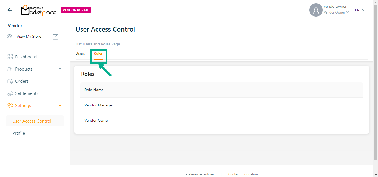Switch to the Users tab
Viewport: 378px width, 177px height.
click(x=80, y=53)
